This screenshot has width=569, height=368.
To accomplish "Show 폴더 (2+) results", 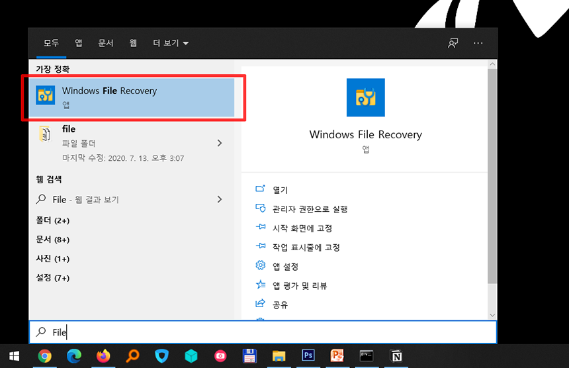I will (53, 220).
